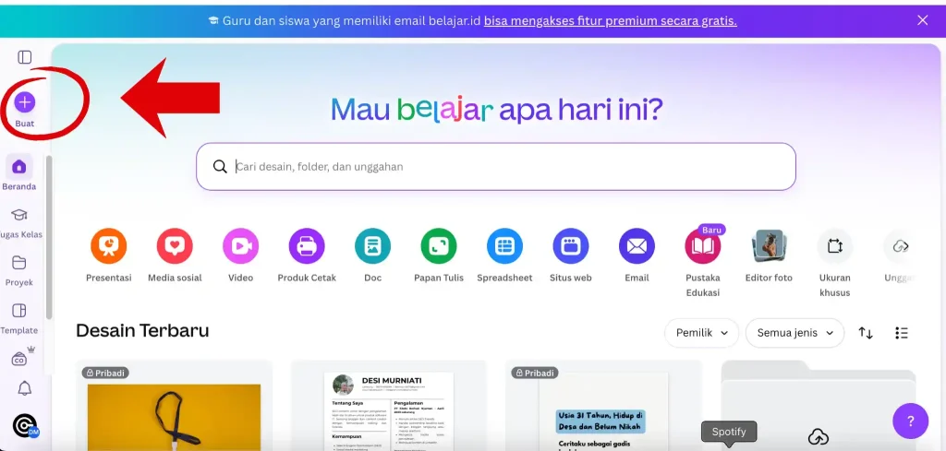The height and width of the screenshot is (451, 946).
Task: Toggle the sidebar panel icon
Action: point(25,57)
